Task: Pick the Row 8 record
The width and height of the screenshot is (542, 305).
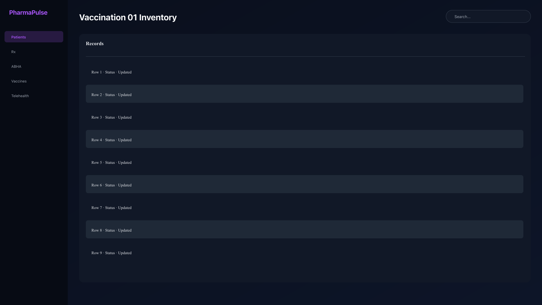Action: pos(304,229)
